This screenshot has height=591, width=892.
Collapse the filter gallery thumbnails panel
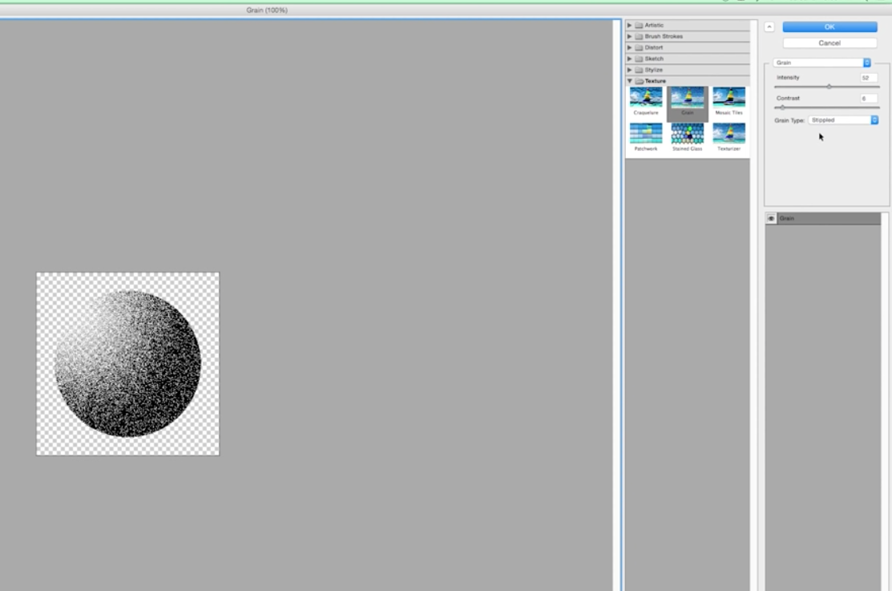pos(769,26)
